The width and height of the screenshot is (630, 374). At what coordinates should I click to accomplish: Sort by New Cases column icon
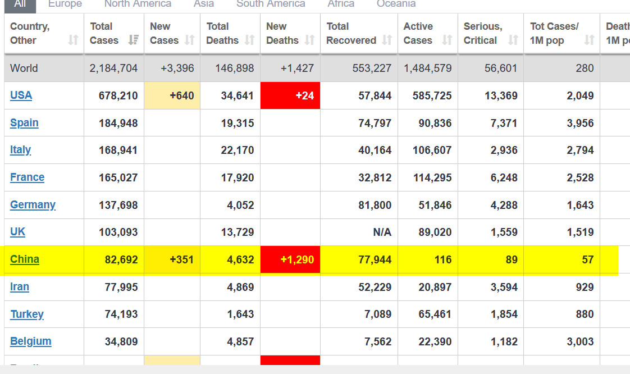pyautogui.click(x=190, y=40)
